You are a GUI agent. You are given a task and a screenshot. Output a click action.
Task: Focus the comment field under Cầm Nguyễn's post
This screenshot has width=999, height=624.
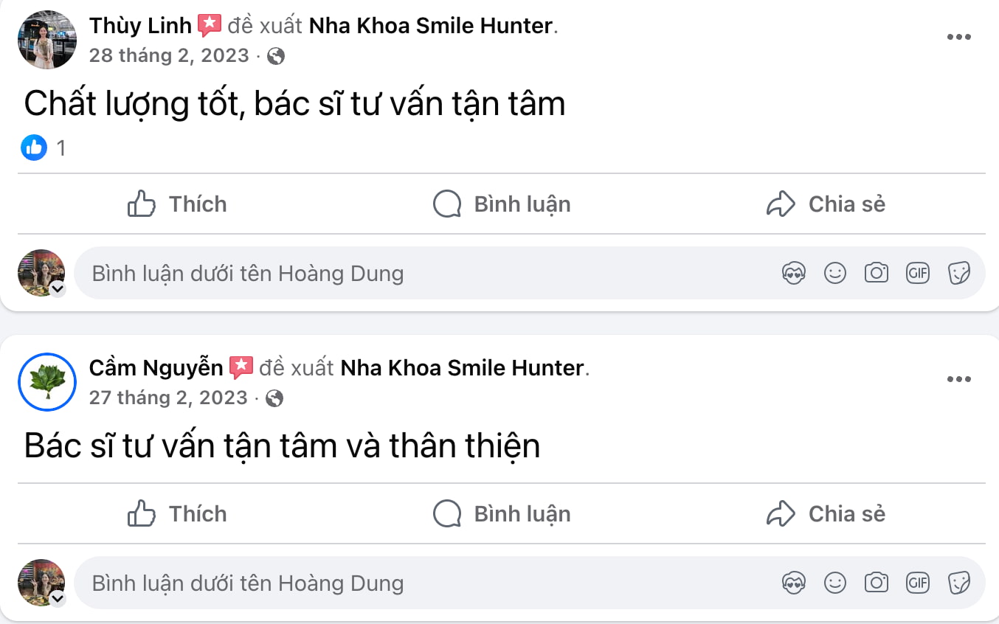point(428,583)
